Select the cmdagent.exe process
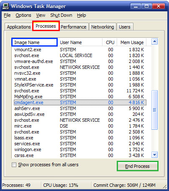The image size is (169, 191). click(x=80, y=102)
